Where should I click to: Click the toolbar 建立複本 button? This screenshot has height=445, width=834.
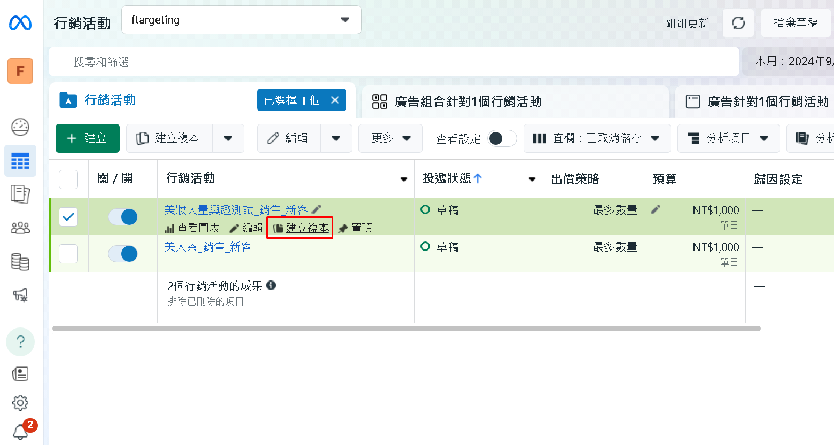tap(169, 138)
